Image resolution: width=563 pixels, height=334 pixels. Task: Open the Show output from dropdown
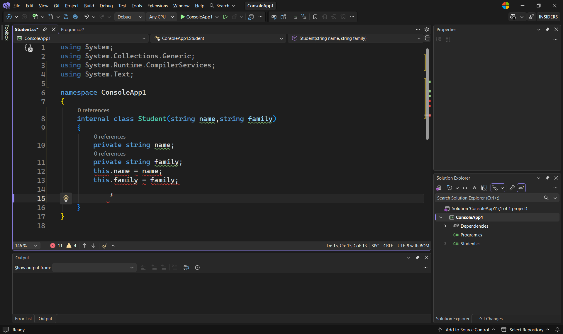[x=94, y=267]
